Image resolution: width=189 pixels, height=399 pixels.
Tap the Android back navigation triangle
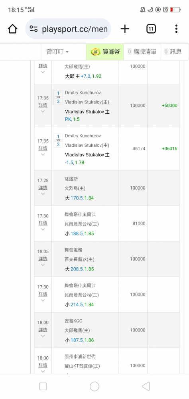pos(146,386)
